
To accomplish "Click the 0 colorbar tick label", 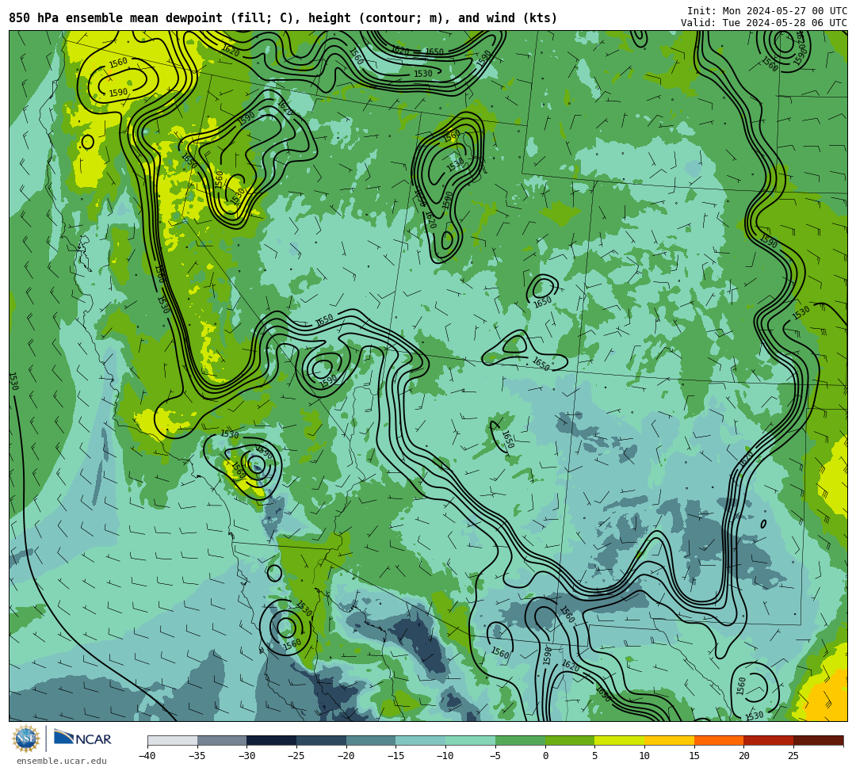I will (545, 756).
